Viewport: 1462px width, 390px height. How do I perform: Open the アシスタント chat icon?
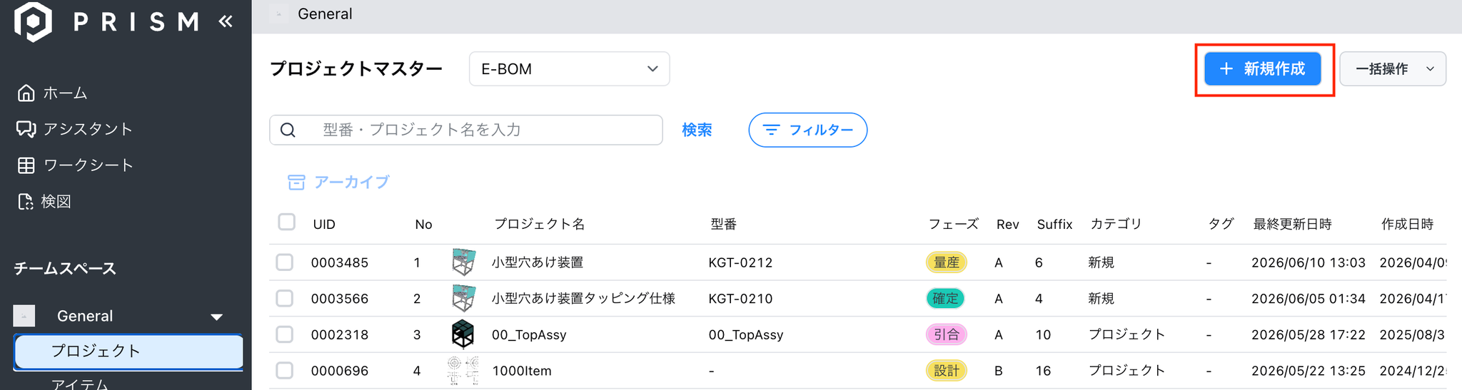click(26, 129)
